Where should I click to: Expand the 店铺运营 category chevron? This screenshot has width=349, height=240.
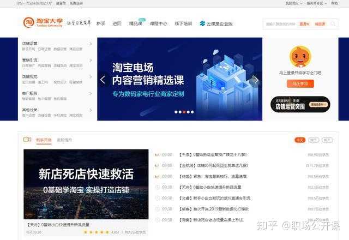pos(91,44)
